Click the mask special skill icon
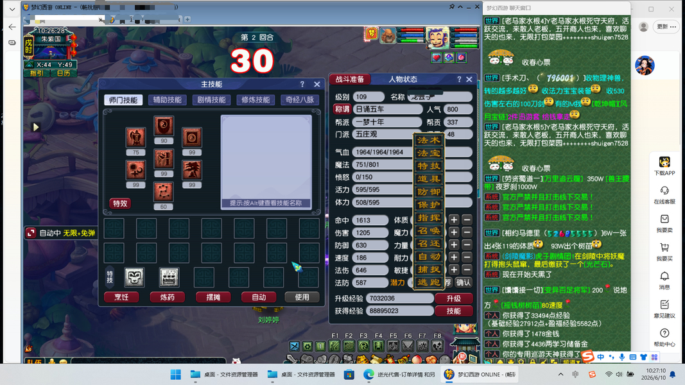The height and width of the screenshot is (385, 685). 134,277
